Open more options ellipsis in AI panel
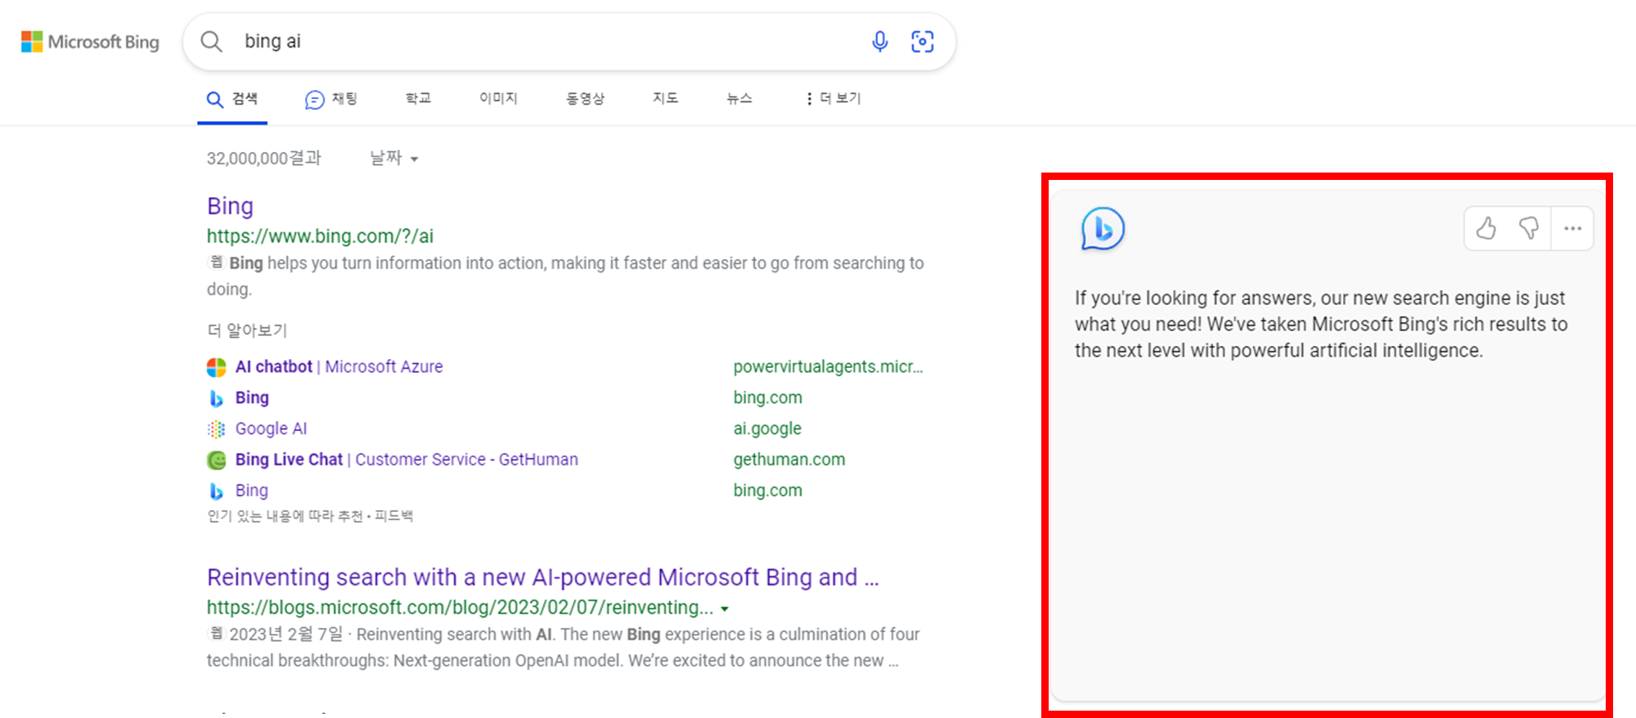 tap(1572, 229)
